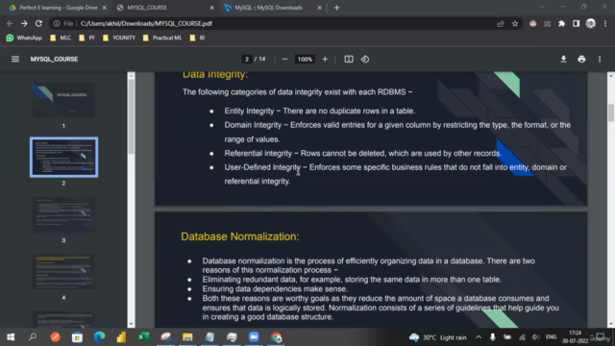
Task: Bookmark this page with star icon
Action: click(515, 23)
